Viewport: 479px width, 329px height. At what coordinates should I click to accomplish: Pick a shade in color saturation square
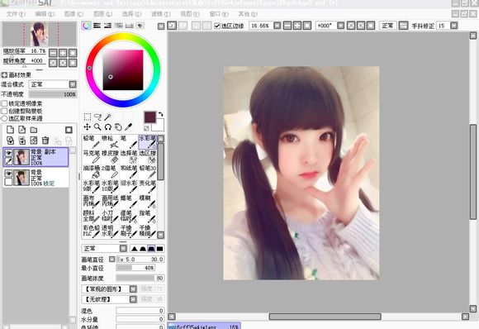123,70
